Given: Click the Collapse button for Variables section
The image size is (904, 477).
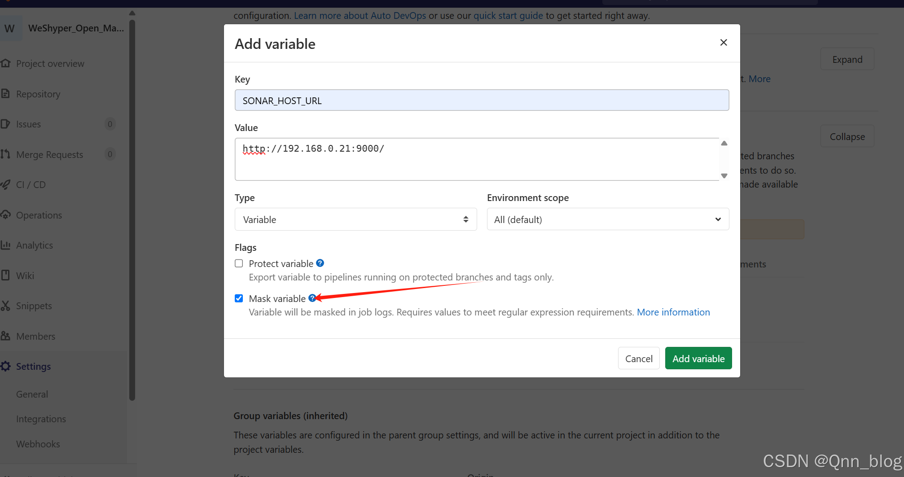Looking at the screenshot, I should pos(847,136).
